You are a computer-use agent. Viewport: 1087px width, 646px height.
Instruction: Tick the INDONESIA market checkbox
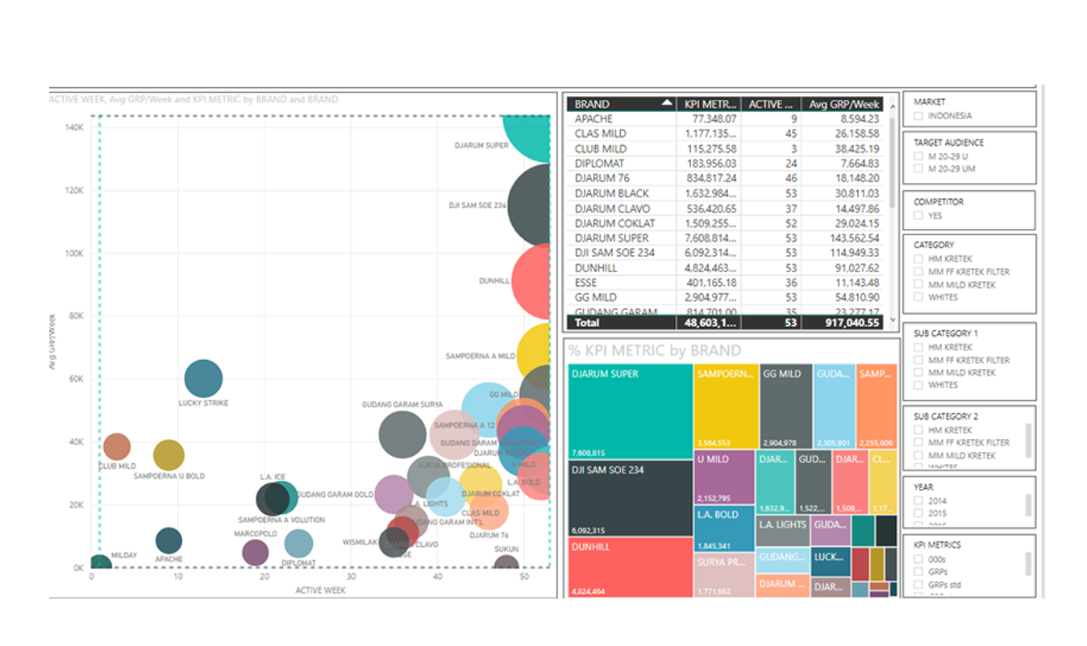point(918,116)
